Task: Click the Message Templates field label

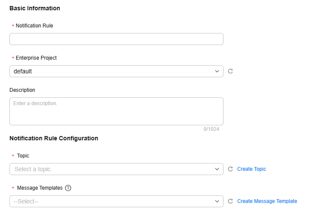Action: (x=40, y=188)
